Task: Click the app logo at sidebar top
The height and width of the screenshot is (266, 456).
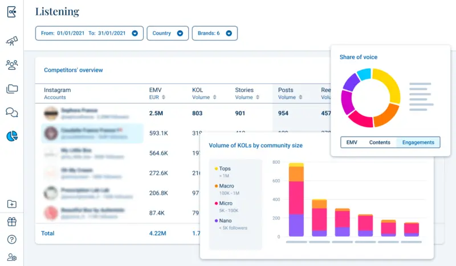Action: (11, 11)
